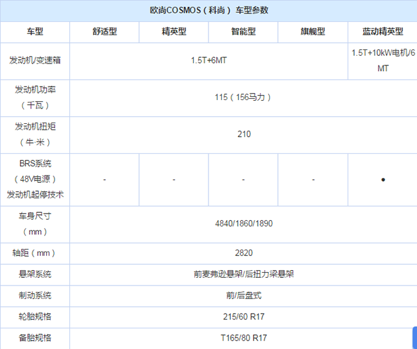Select the 车型 header cell
The height and width of the screenshot is (349, 417).
[x=35, y=31]
